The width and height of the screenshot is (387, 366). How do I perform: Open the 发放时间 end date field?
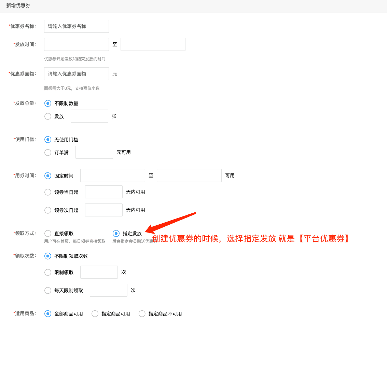tap(153, 44)
